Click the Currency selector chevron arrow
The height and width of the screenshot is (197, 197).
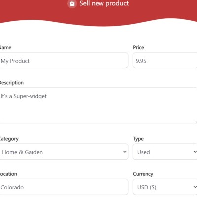click(x=195, y=187)
